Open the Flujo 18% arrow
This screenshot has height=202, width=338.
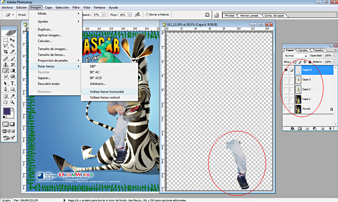point(129,15)
